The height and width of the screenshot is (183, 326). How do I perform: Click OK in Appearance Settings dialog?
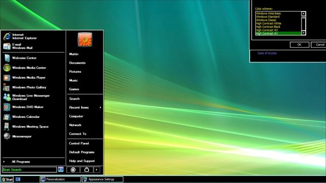(300, 45)
